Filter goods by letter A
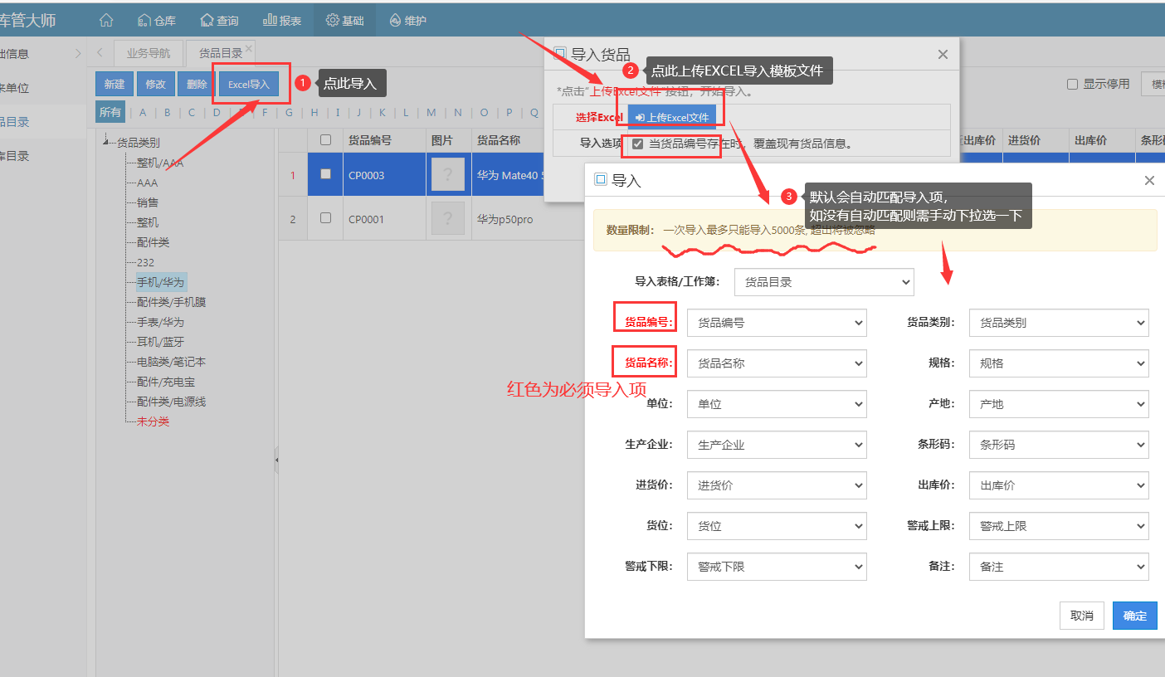The image size is (1165, 677). tap(143, 112)
